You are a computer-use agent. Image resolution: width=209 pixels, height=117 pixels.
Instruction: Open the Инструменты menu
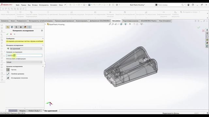click(44, 5)
